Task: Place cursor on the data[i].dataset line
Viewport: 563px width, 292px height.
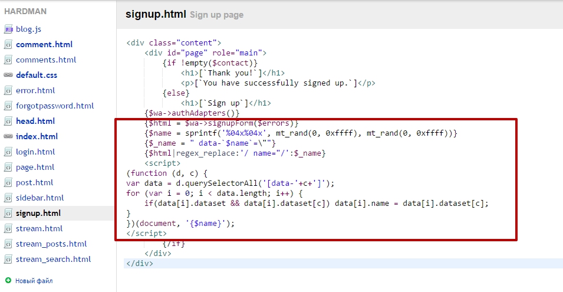Action: pos(317,204)
